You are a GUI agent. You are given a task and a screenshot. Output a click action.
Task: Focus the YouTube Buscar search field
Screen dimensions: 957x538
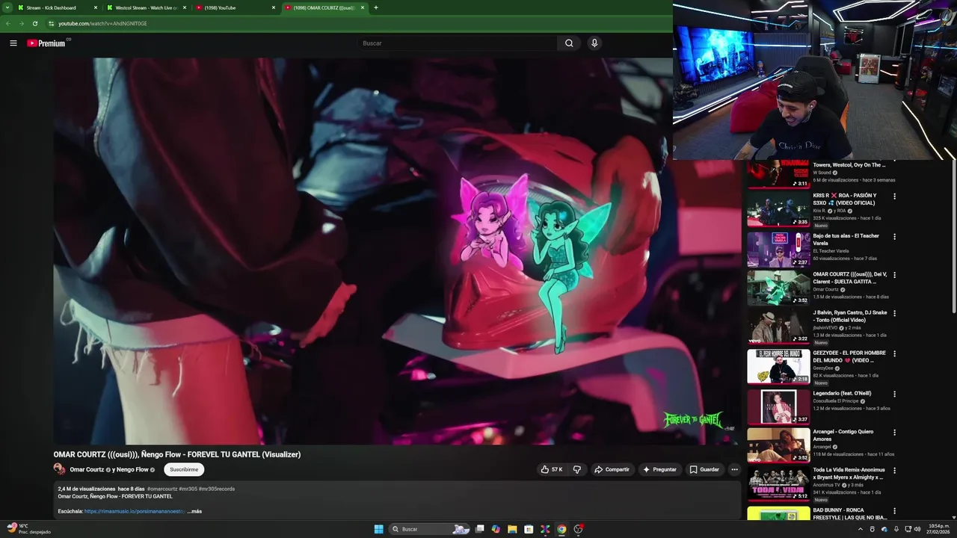pyautogui.click(x=456, y=43)
